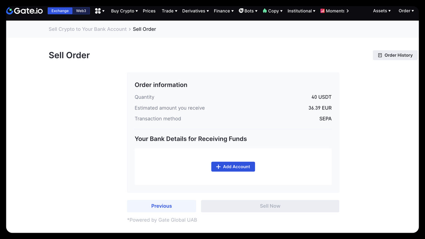The width and height of the screenshot is (425, 239).
Task: Click the green Copy flame icon
Action: (x=265, y=11)
